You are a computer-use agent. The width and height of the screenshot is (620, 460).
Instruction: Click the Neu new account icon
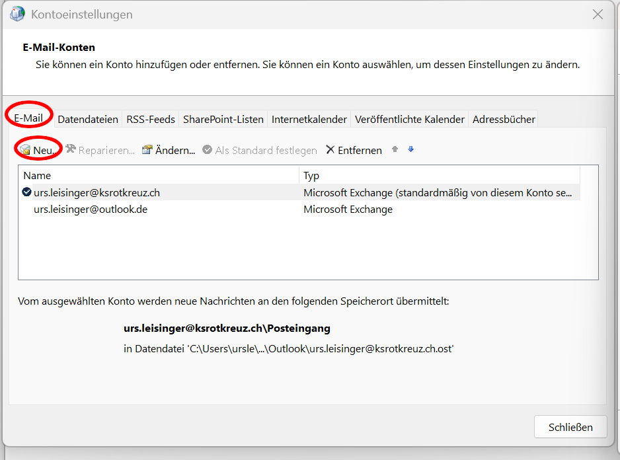25,150
